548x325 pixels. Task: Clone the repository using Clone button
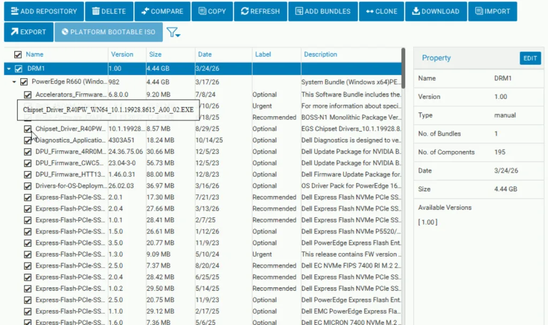point(381,11)
